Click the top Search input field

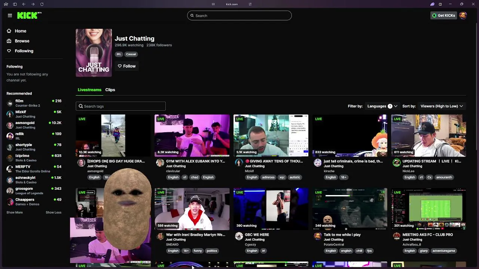coord(239,16)
